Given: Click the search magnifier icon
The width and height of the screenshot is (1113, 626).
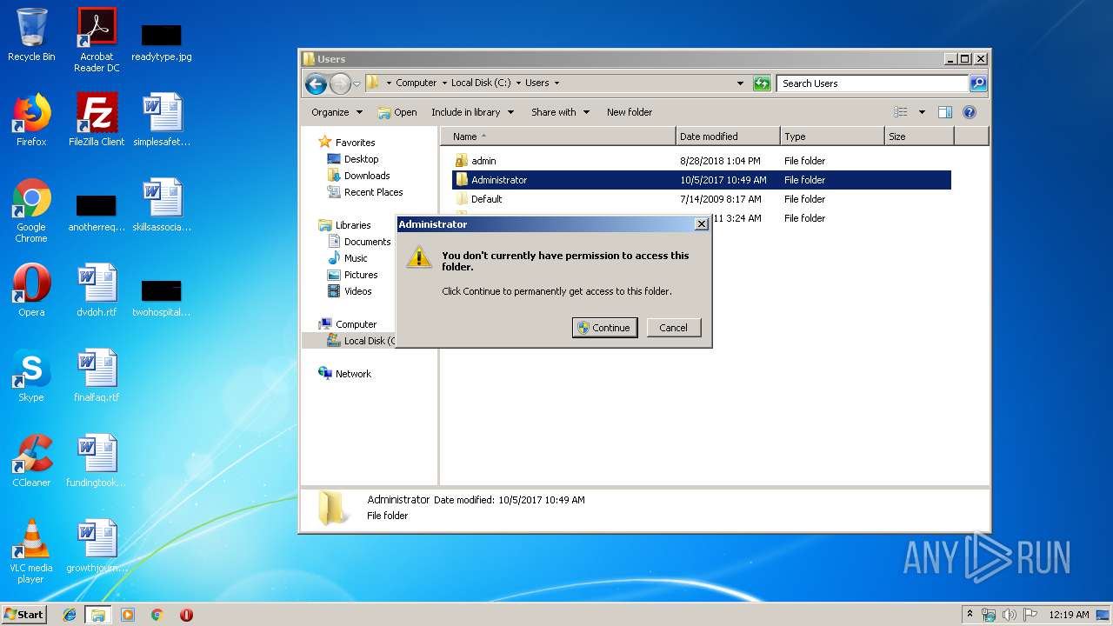Looking at the screenshot, I should 978,83.
